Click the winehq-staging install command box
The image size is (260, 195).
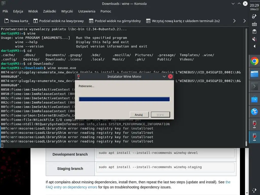click(x=165, y=167)
